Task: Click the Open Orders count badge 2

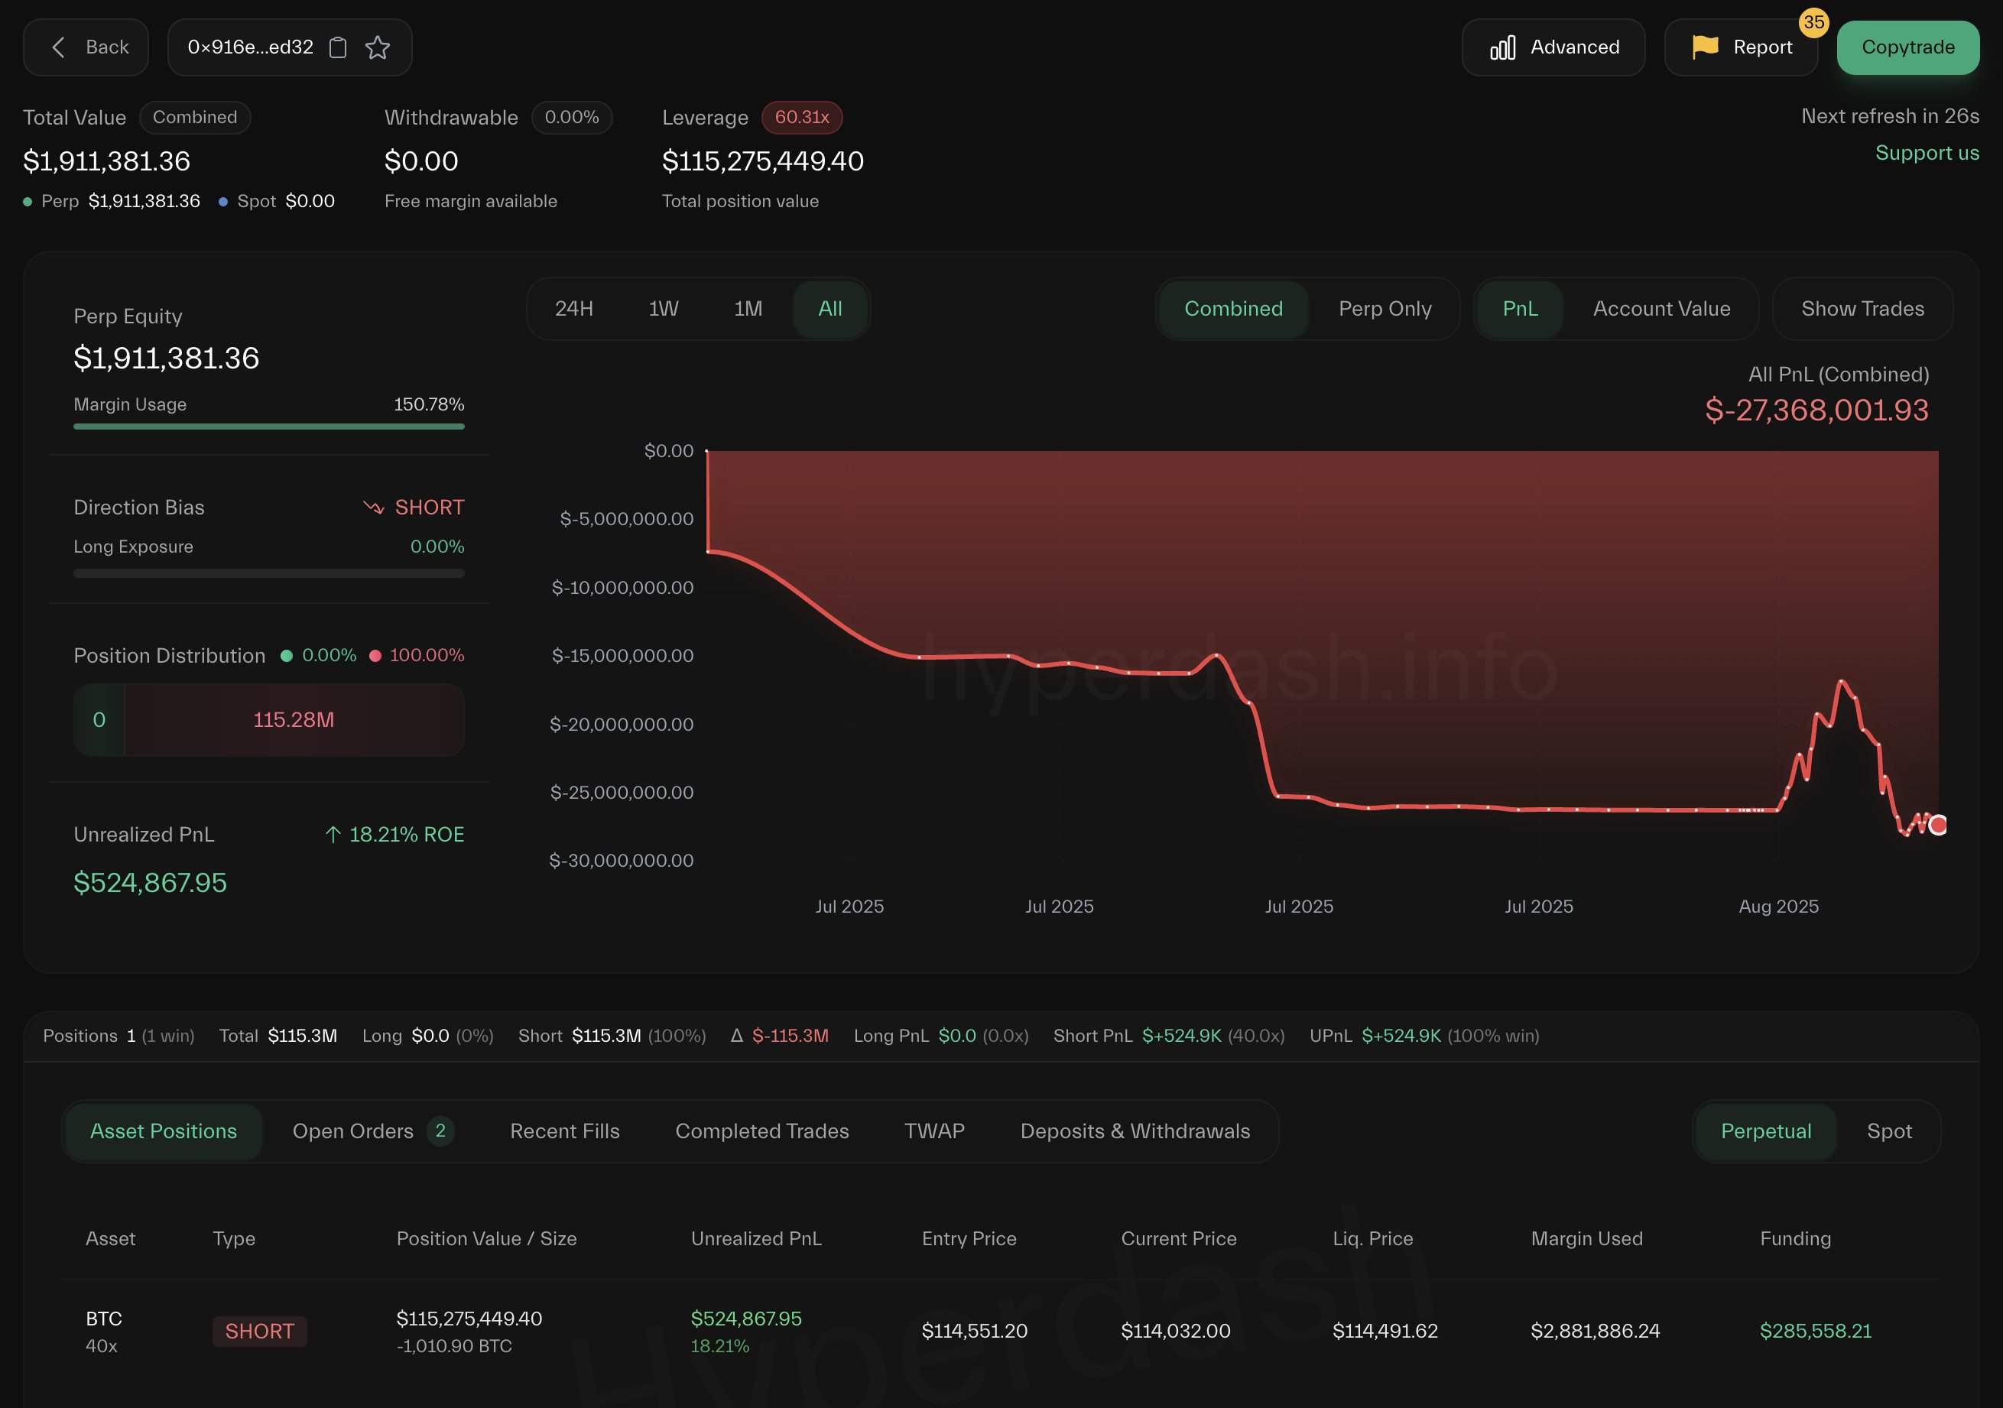Action: coord(440,1131)
